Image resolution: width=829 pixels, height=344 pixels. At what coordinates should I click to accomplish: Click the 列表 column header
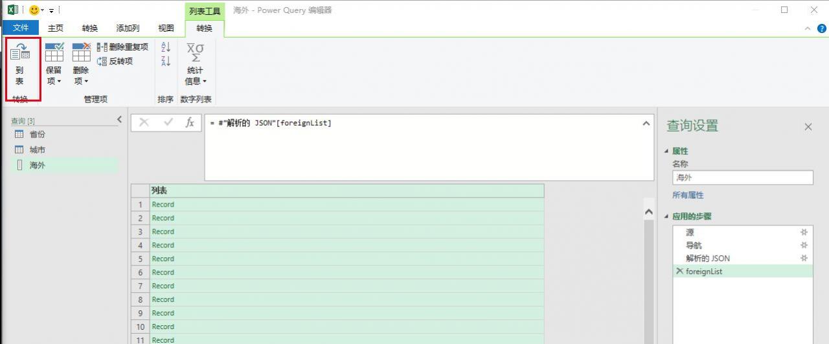(x=346, y=190)
